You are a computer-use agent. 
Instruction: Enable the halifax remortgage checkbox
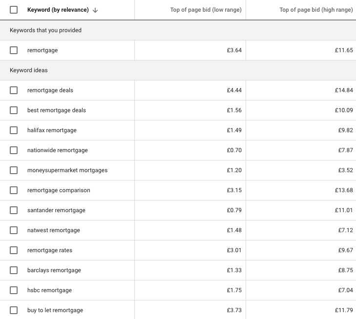point(14,130)
